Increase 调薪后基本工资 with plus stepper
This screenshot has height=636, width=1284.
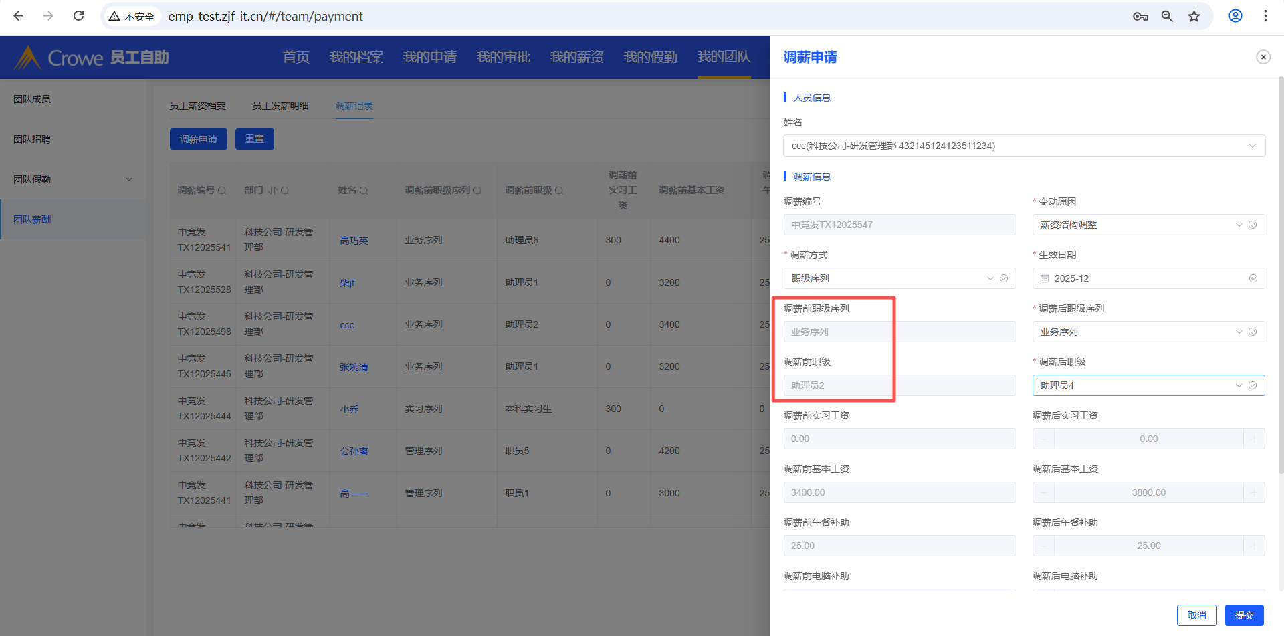click(1254, 492)
